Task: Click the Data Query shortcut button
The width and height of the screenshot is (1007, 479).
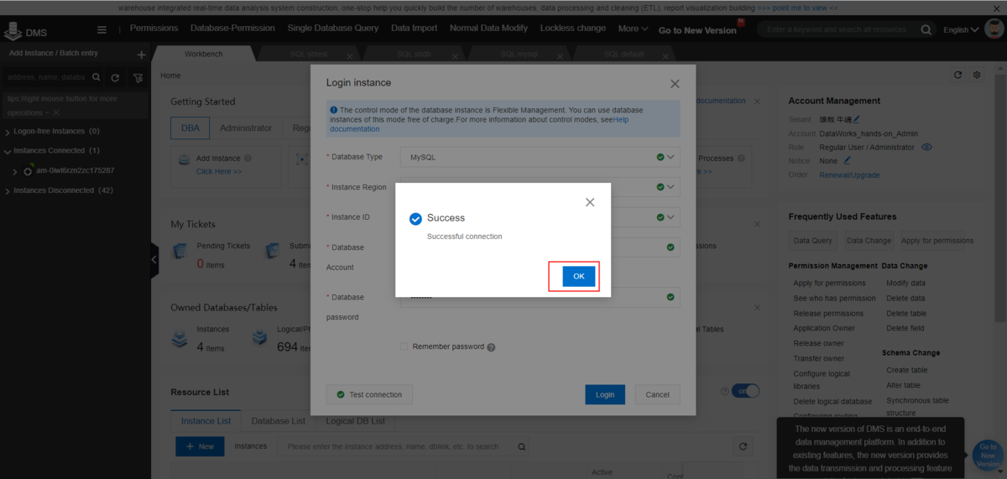Action: (x=813, y=241)
